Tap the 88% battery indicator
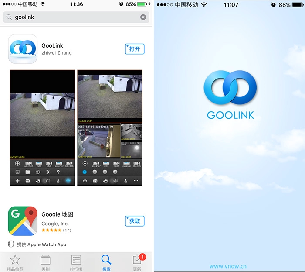The height and width of the screenshot is (272, 305). 291,5
